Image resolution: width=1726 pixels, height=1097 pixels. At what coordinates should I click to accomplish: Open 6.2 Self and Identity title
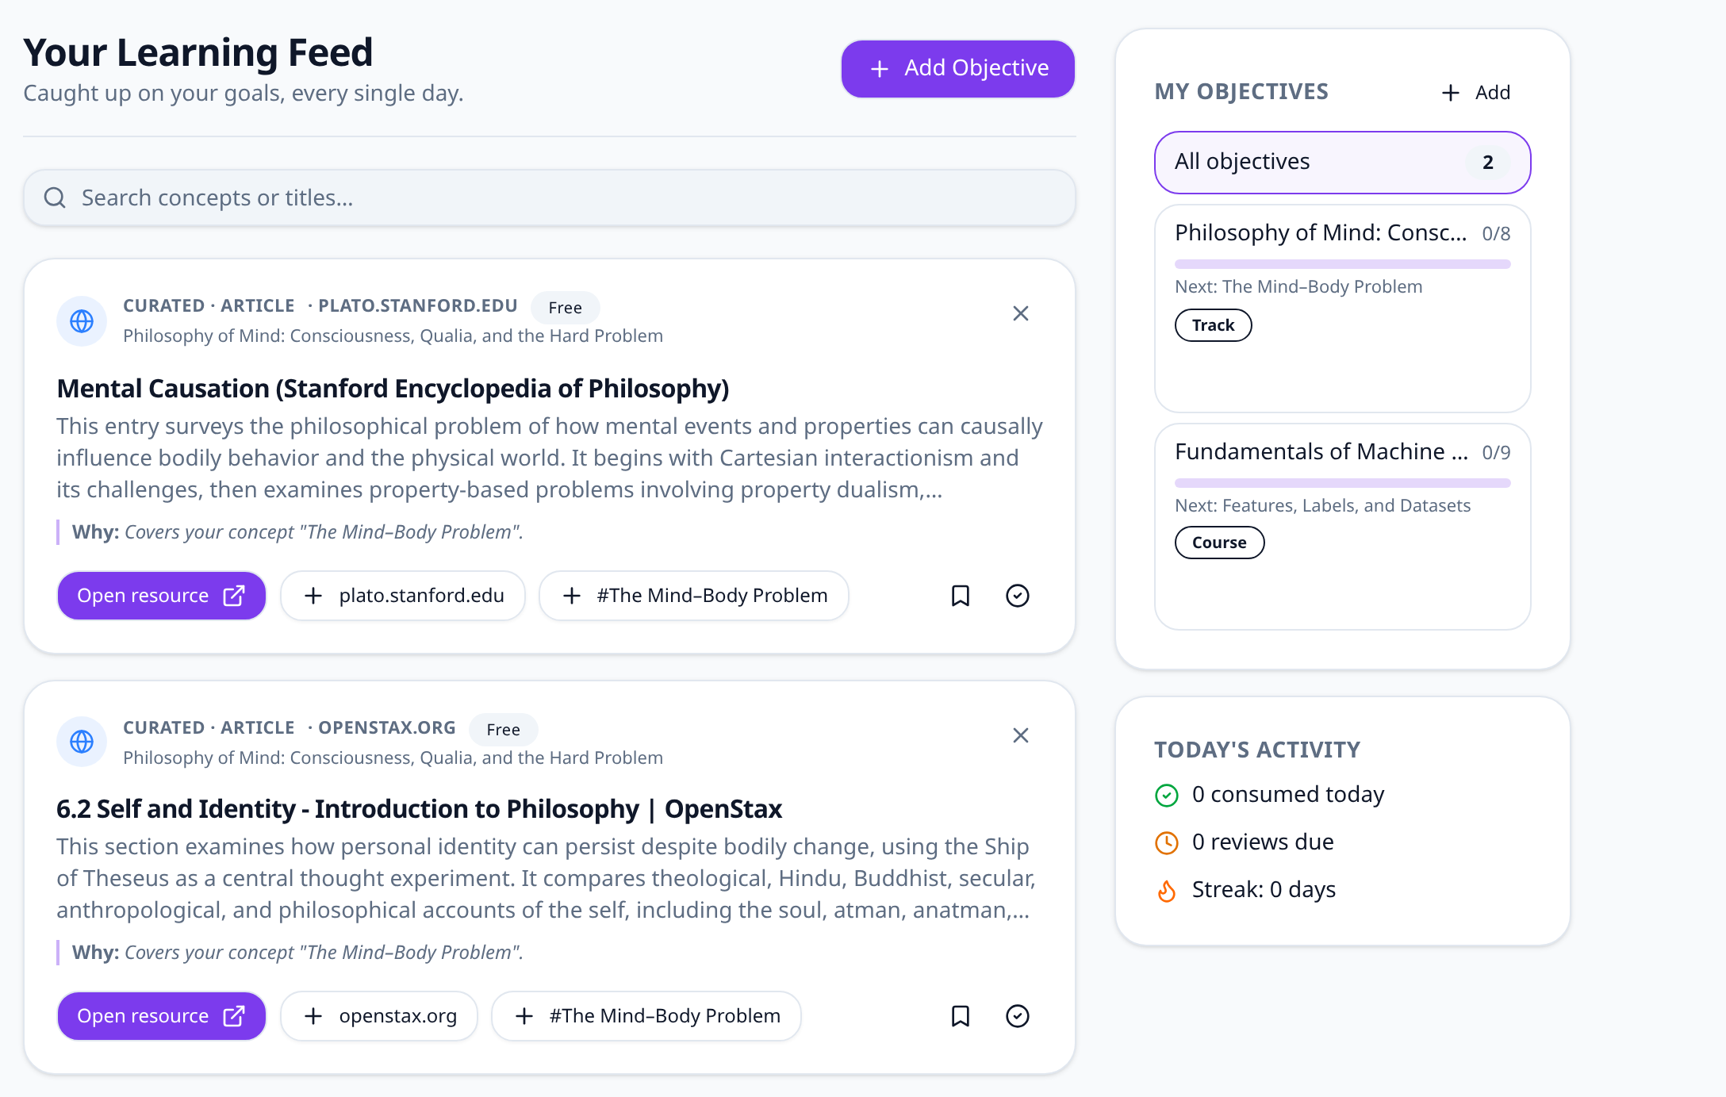tap(420, 809)
